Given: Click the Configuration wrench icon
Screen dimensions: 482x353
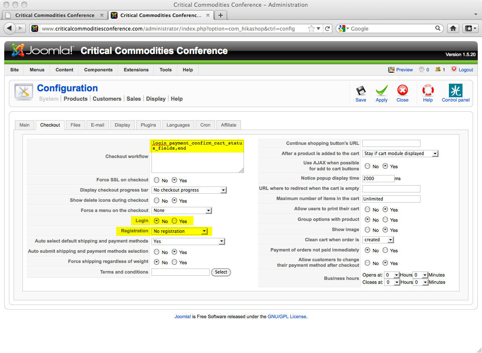Looking at the screenshot, I should pos(24,92).
